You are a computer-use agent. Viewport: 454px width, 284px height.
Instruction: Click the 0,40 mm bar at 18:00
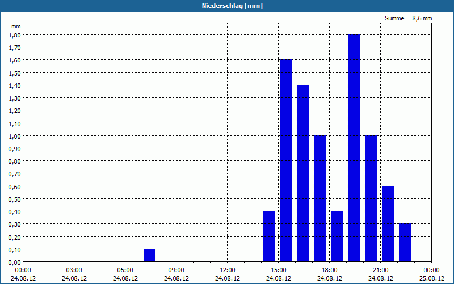(337, 236)
